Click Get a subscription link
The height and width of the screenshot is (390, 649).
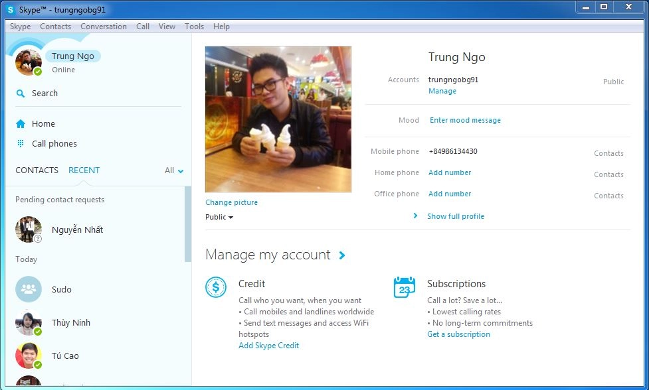click(458, 334)
